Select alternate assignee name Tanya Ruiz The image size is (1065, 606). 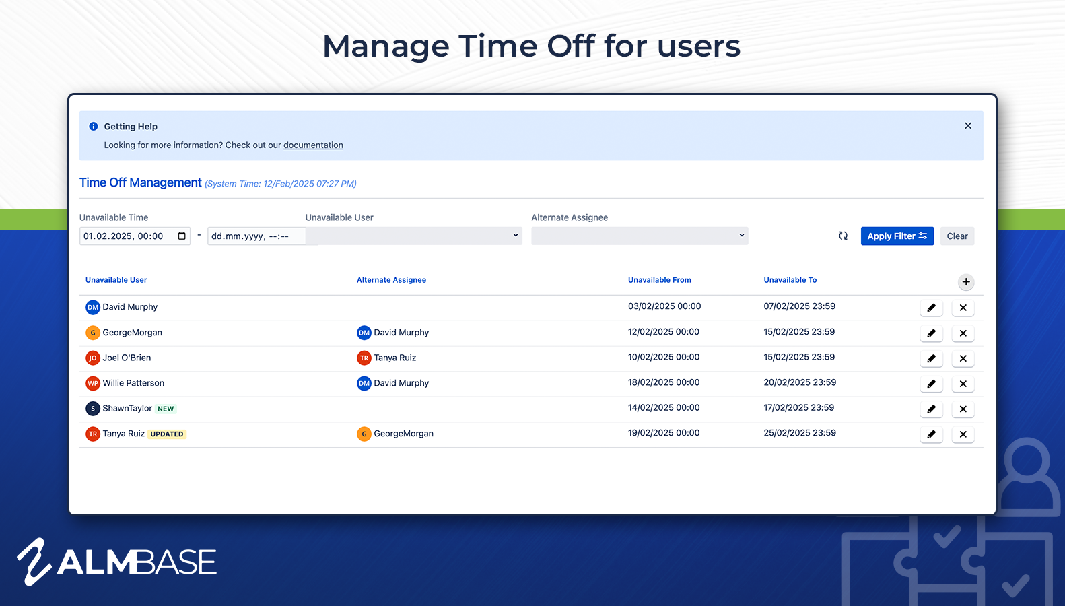tap(395, 358)
